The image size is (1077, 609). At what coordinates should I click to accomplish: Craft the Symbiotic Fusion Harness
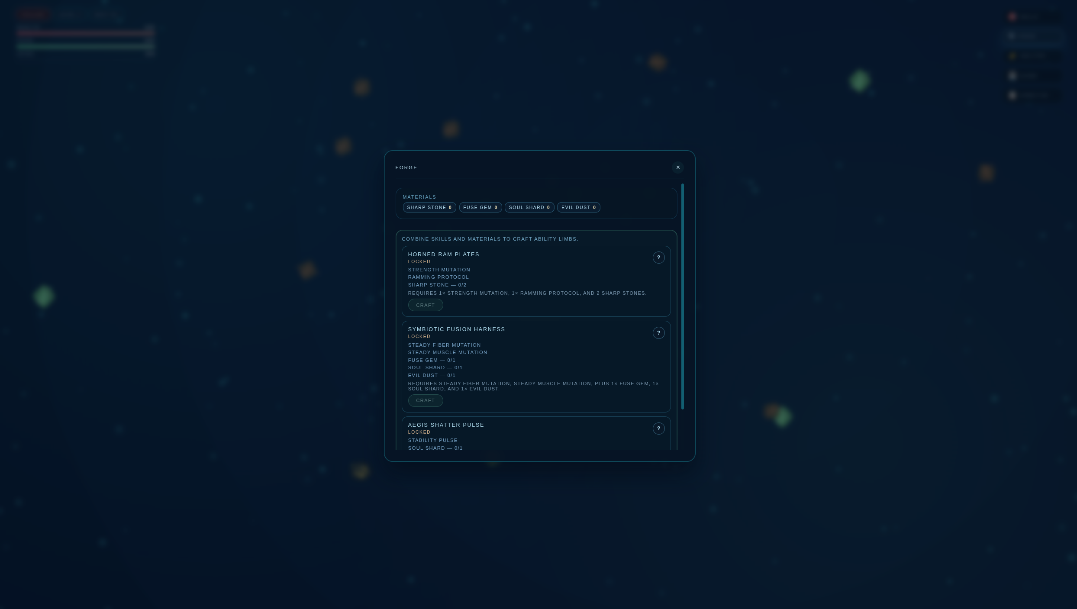pyautogui.click(x=425, y=400)
